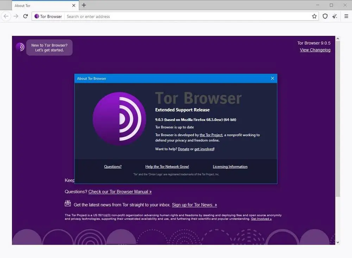Click the small onion icon near onboarding bubble
The width and height of the screenshot is (352, 258).
20,47
